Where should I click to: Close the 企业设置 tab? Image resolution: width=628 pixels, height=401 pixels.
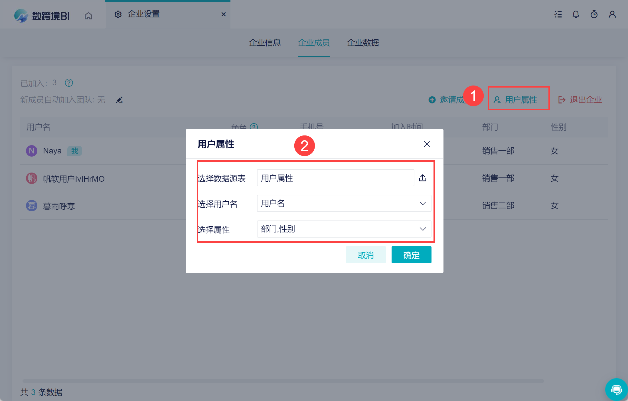point(224,14)
